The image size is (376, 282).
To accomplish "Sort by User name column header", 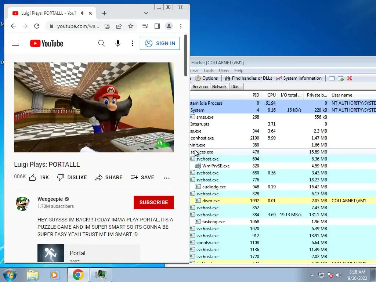I will pyautogui.click(x=352, y=95).
